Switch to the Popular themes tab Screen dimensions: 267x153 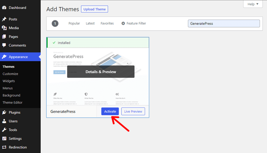(x=74, y=23)
